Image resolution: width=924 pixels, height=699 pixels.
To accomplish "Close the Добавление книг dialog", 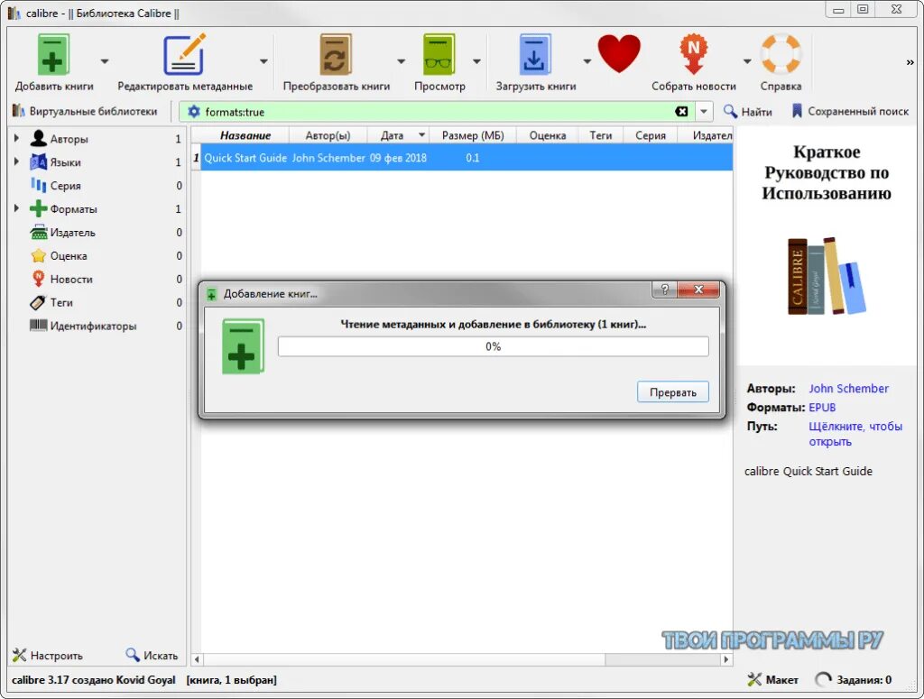I will click(x=698, y=290).
